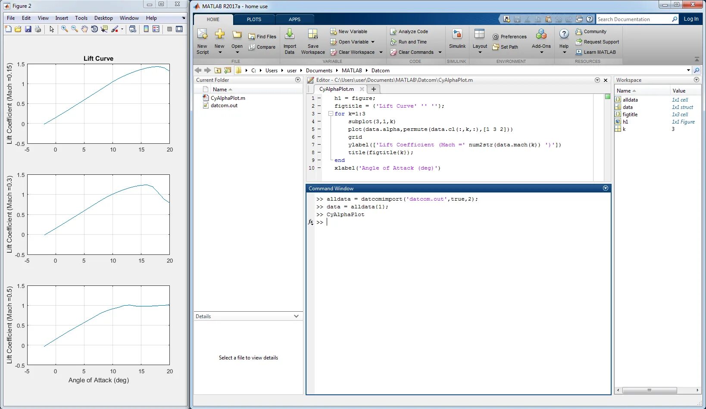Click Insert Colorbar icon
Viewport: 706px width, 409px height.
[x=146, y=29]
